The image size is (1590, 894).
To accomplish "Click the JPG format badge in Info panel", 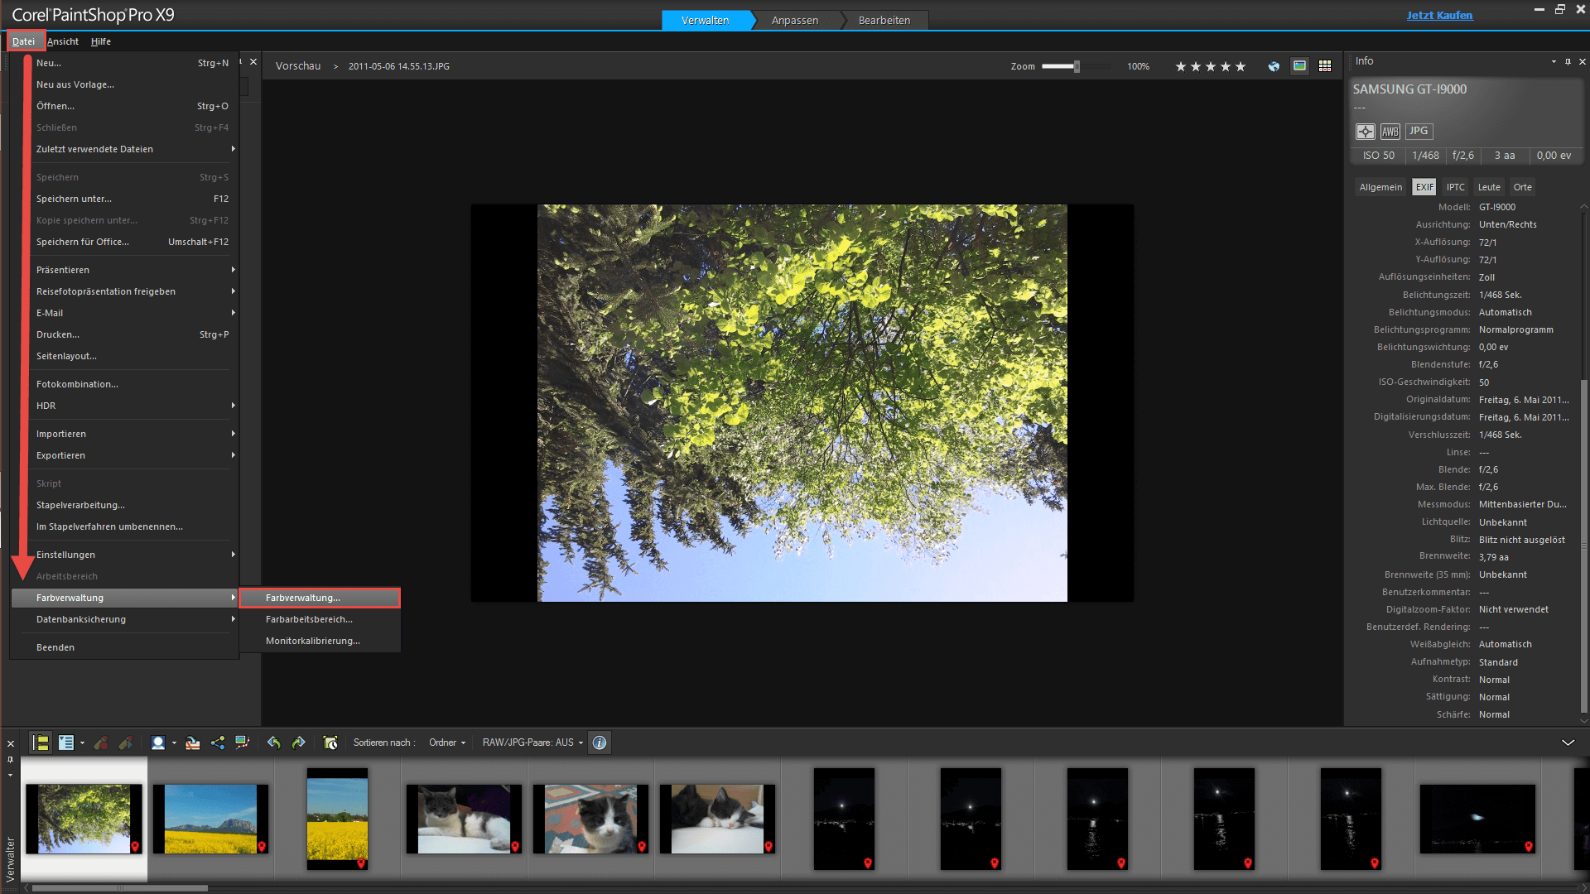I will 1419,131.
